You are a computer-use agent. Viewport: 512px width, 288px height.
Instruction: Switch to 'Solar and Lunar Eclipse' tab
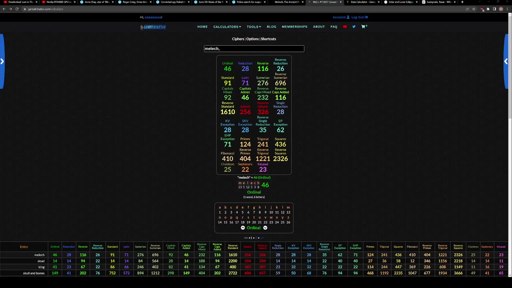[400, 2]
